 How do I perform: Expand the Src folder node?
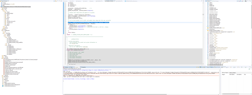3,26
